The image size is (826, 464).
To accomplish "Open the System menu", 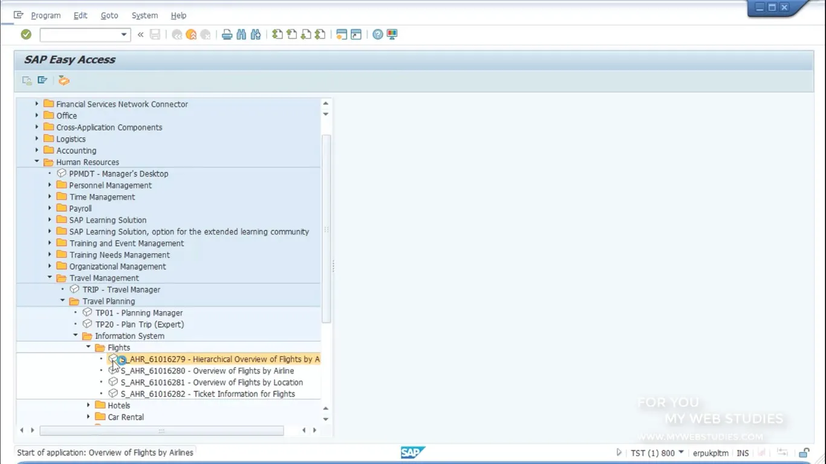I will point(145,15).
